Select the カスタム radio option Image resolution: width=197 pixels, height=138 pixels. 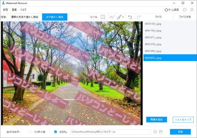click(x=56, y=132)
